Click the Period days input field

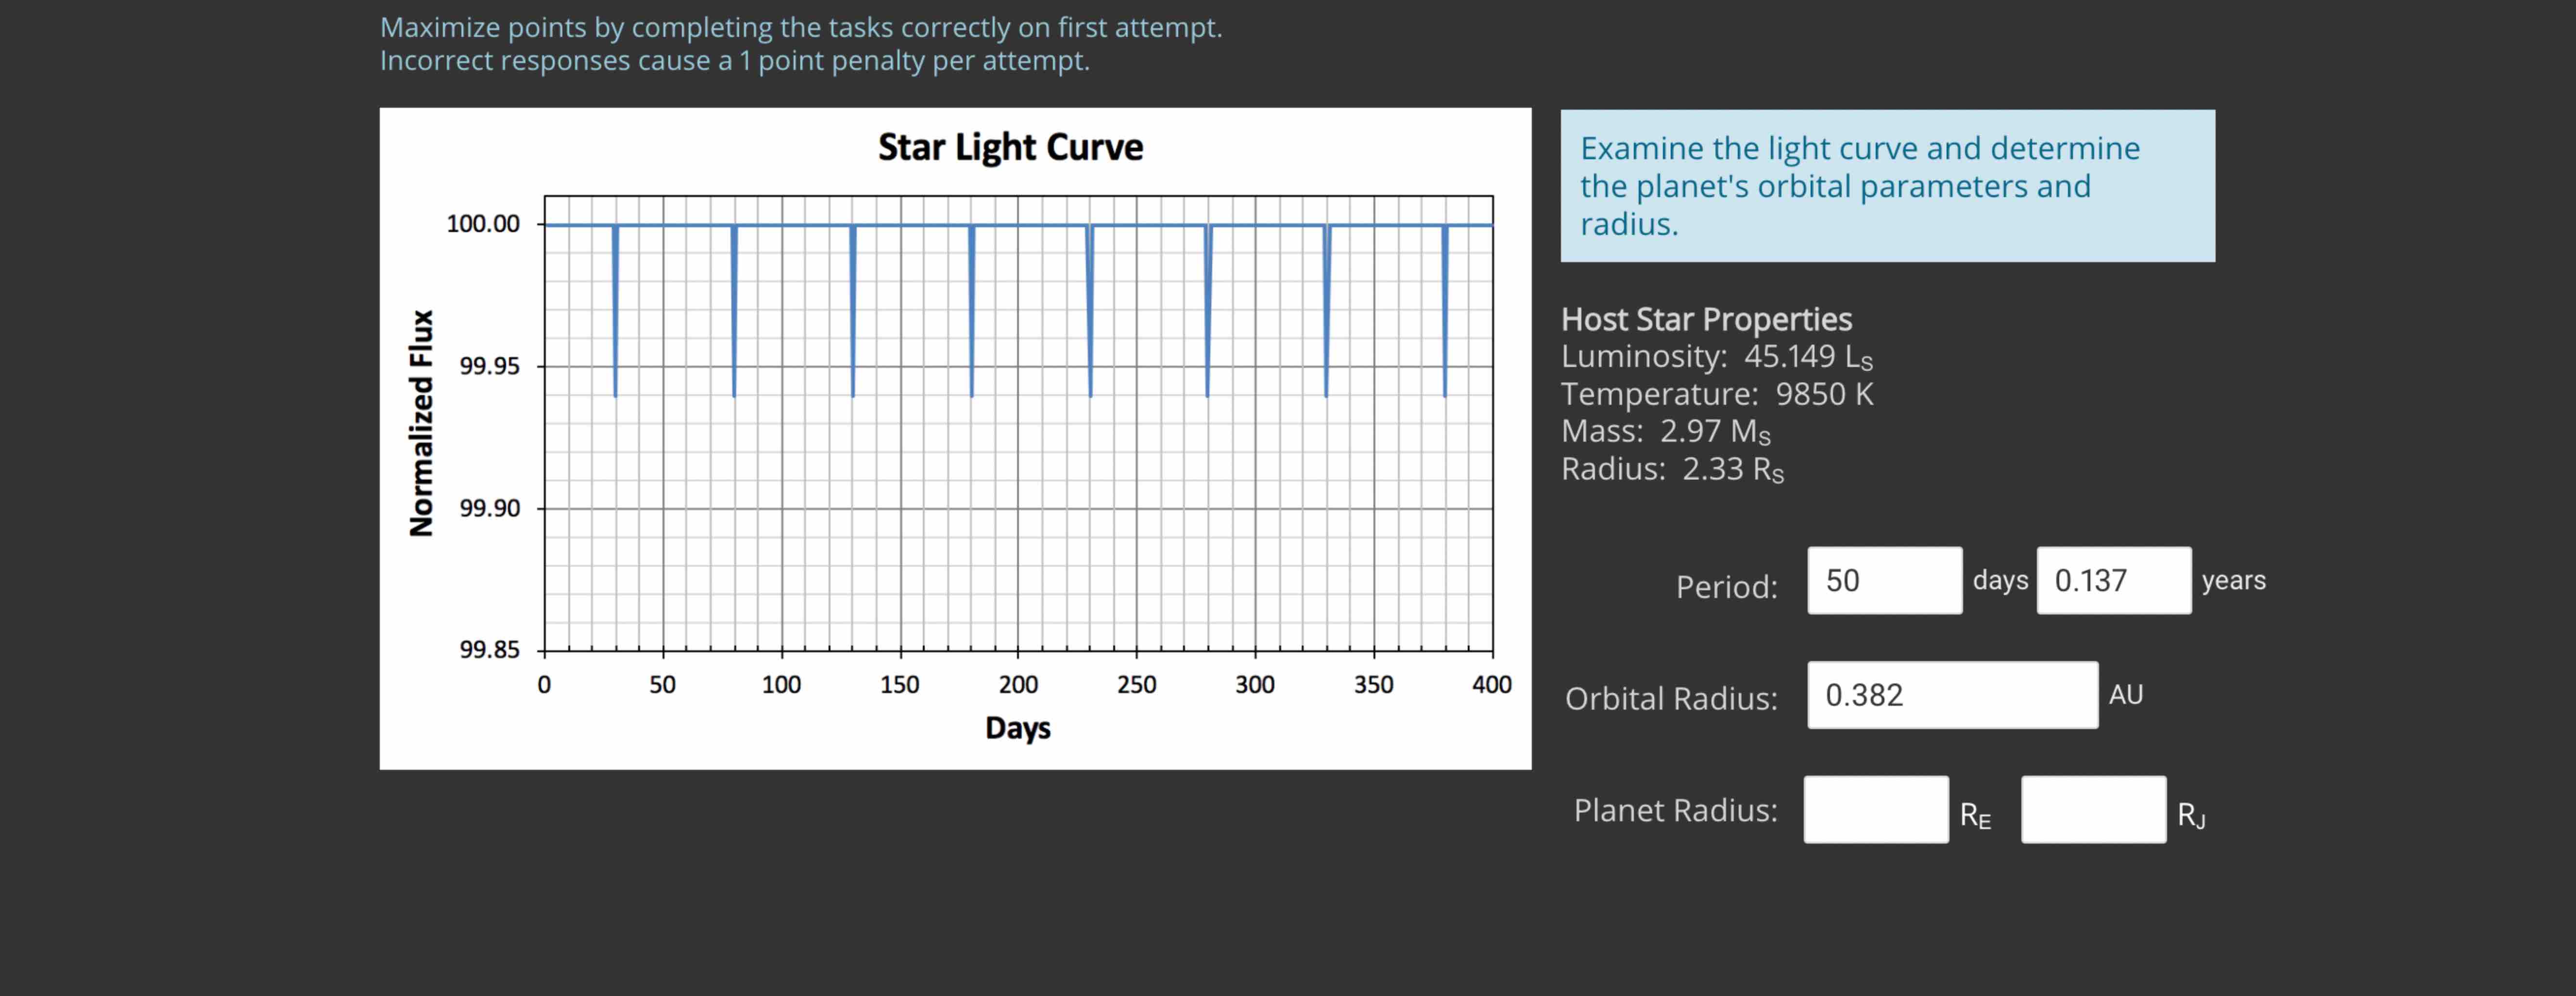(1884, 581)
